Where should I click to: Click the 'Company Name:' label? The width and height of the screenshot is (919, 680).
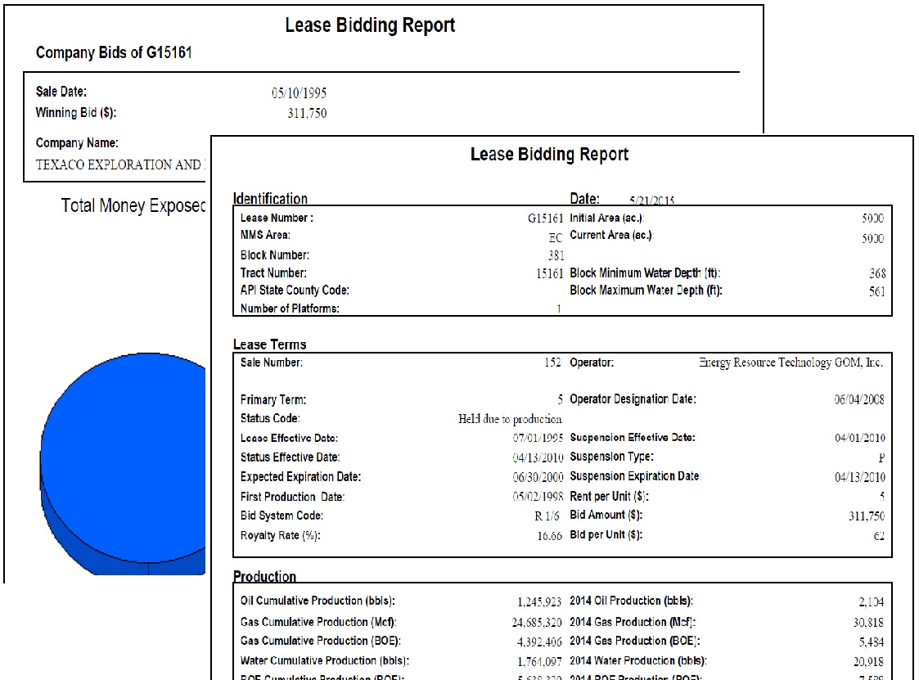point(77,143)
